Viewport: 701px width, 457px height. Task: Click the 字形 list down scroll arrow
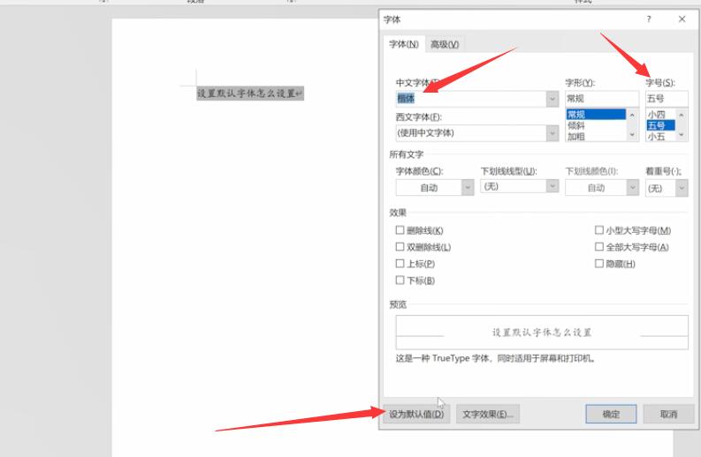coord(632,135)
